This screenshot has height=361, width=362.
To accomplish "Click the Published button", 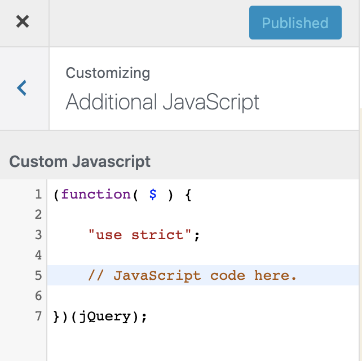I will [295, 23].
